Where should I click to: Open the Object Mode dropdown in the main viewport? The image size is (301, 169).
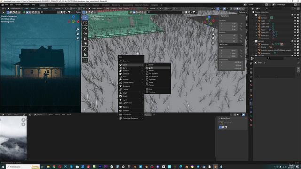pos(96,8)
